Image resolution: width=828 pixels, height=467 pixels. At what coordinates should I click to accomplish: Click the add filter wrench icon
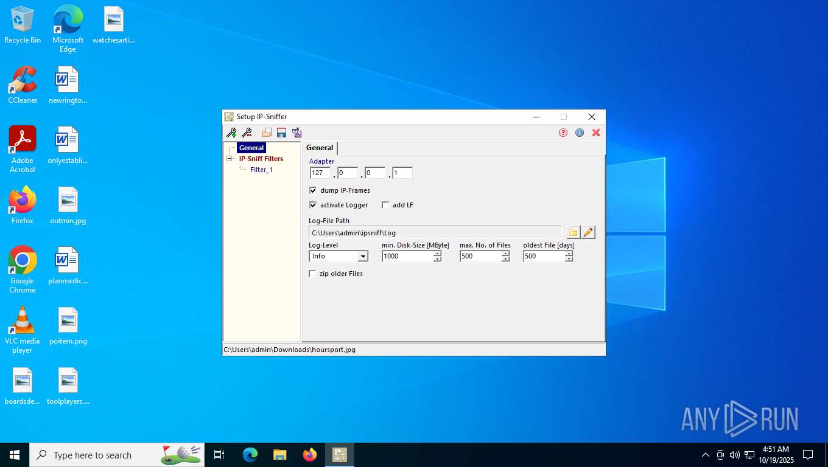click(231, 133)
